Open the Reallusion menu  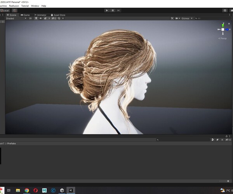[x=14, y=6]
